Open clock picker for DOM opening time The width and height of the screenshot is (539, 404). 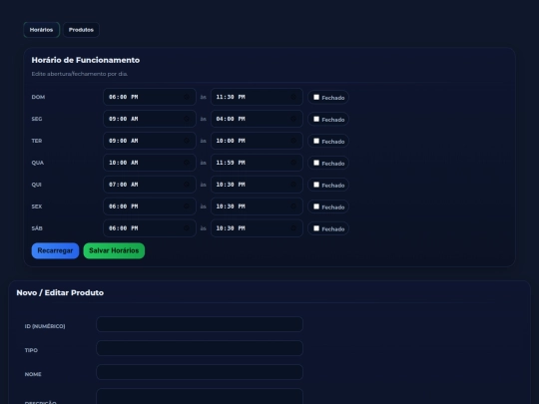point(187,97)
